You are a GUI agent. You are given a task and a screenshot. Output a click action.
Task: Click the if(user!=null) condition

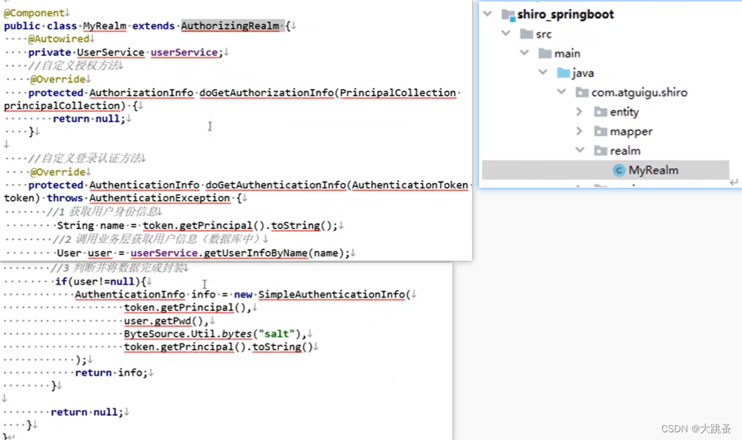100,281
